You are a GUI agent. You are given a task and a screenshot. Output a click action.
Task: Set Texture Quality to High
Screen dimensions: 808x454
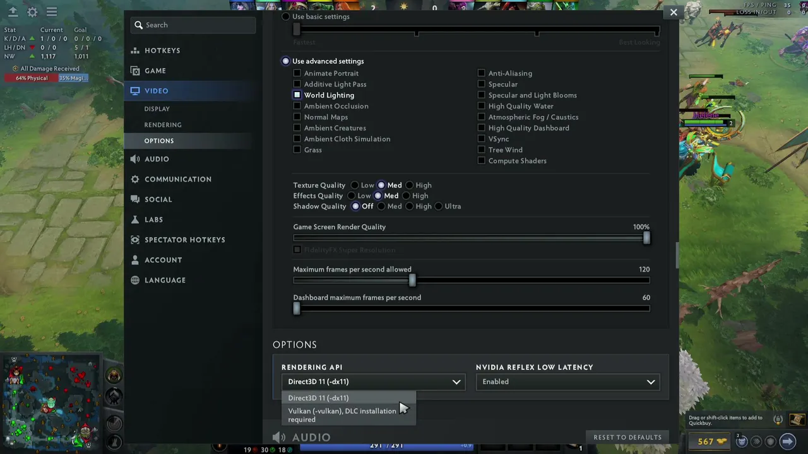410,185
